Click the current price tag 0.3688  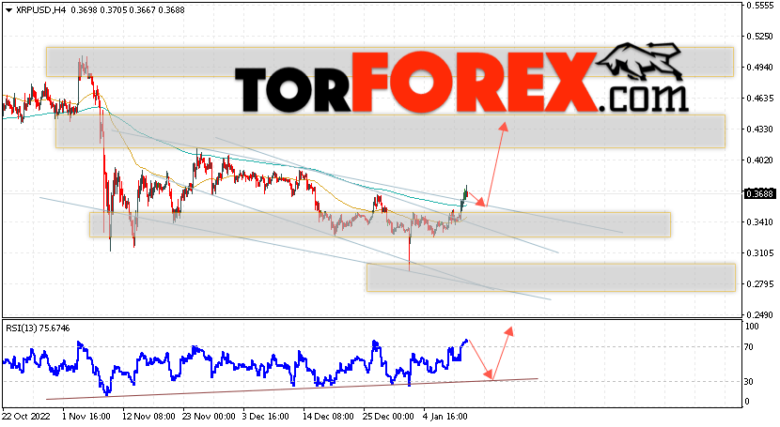pyautogui.click(x=759, y=193)
